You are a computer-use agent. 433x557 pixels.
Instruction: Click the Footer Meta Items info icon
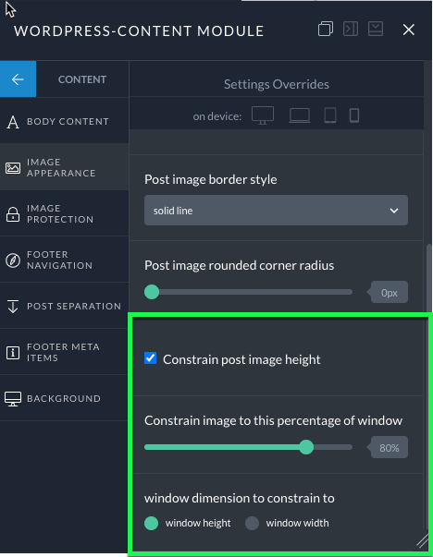13,353
